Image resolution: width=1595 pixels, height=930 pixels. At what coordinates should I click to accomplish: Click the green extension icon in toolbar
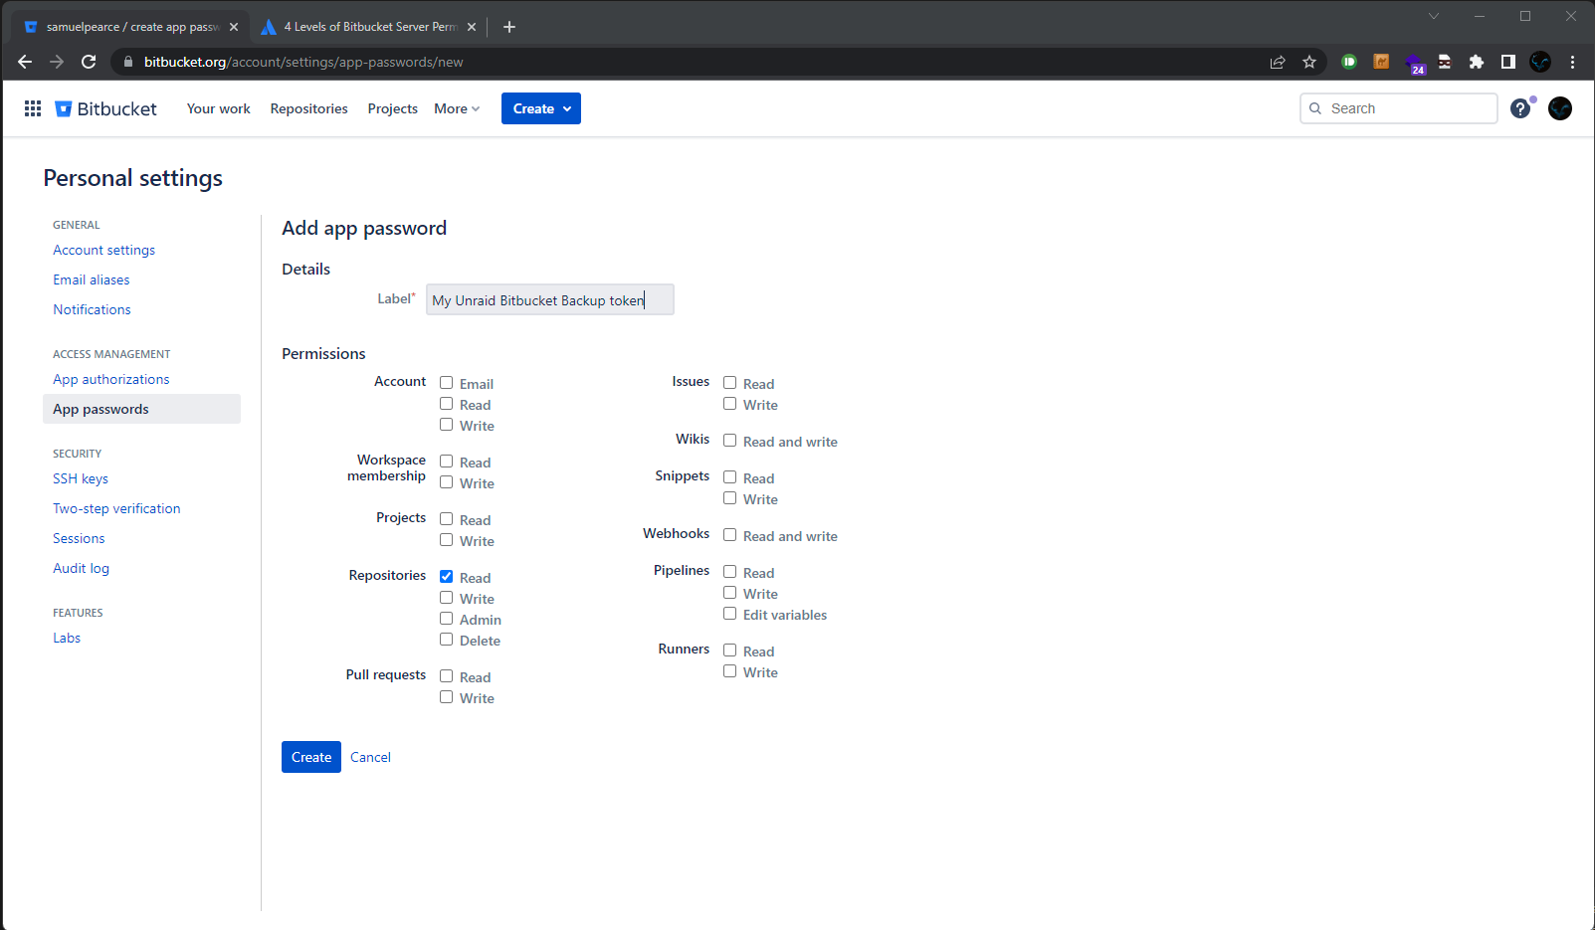[x=1349, y=62]
